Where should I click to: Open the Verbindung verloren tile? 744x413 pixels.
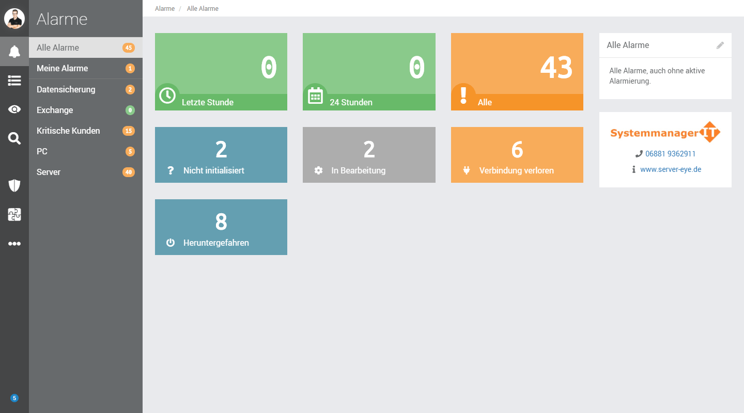[x=517, y=155]
